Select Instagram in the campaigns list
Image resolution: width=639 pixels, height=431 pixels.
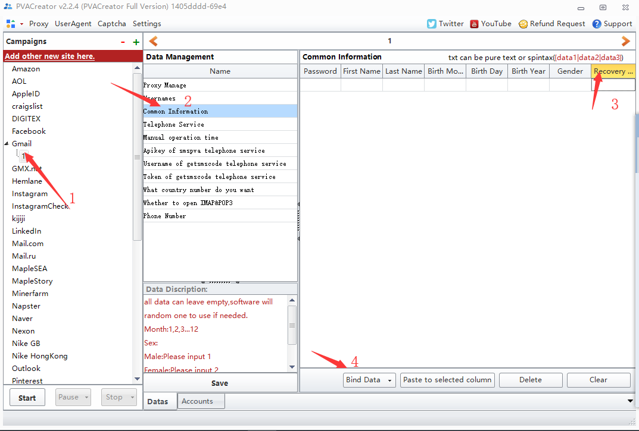tap(30, 194)
